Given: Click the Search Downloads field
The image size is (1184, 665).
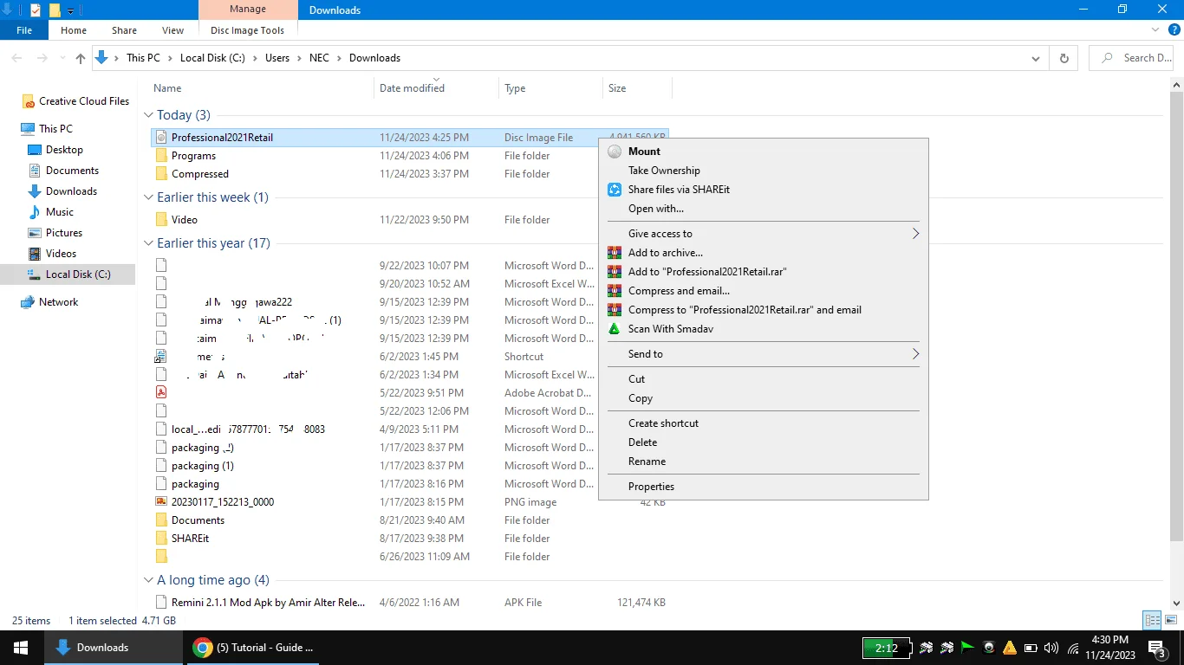Looking at the screenshot, I should 1131,58.
